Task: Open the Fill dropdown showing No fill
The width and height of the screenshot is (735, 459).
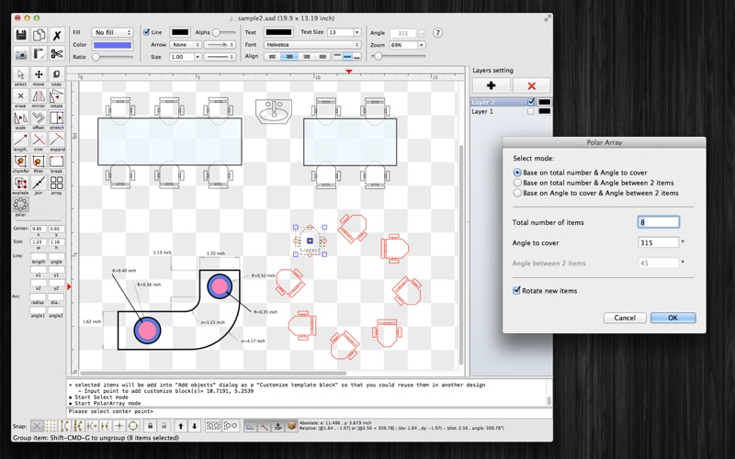Action: pyautogui.click(x=112, y=32)
